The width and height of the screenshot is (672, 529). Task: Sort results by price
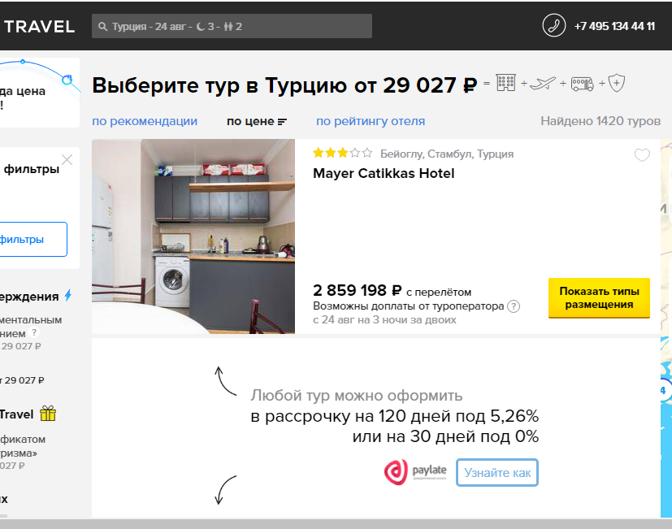click(x=256, y=122)
